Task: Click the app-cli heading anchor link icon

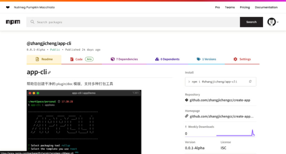Action: point(49,72)
